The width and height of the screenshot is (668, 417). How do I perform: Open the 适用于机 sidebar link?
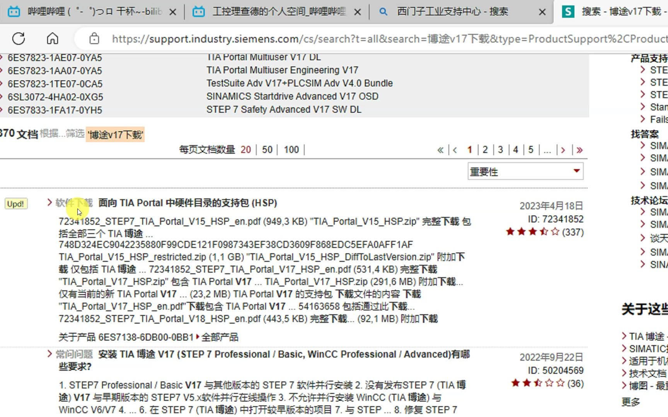[648, 361]
